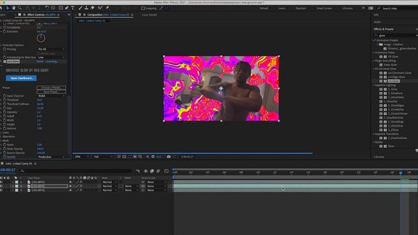
Task: Click the Size value in uni.Glow
Action: click(x=40, y=108)
